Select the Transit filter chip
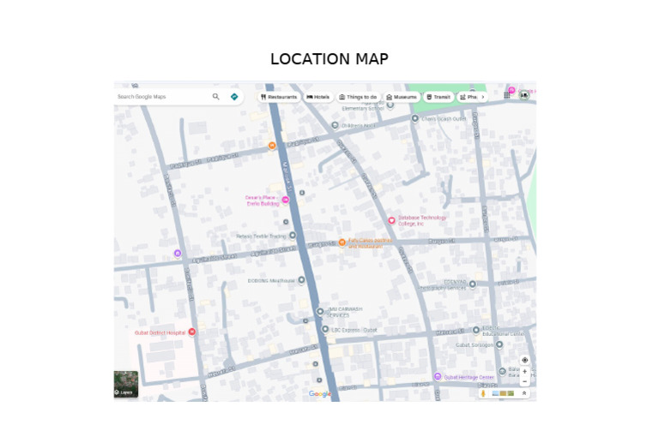659x431 pixels. (438, 97)
